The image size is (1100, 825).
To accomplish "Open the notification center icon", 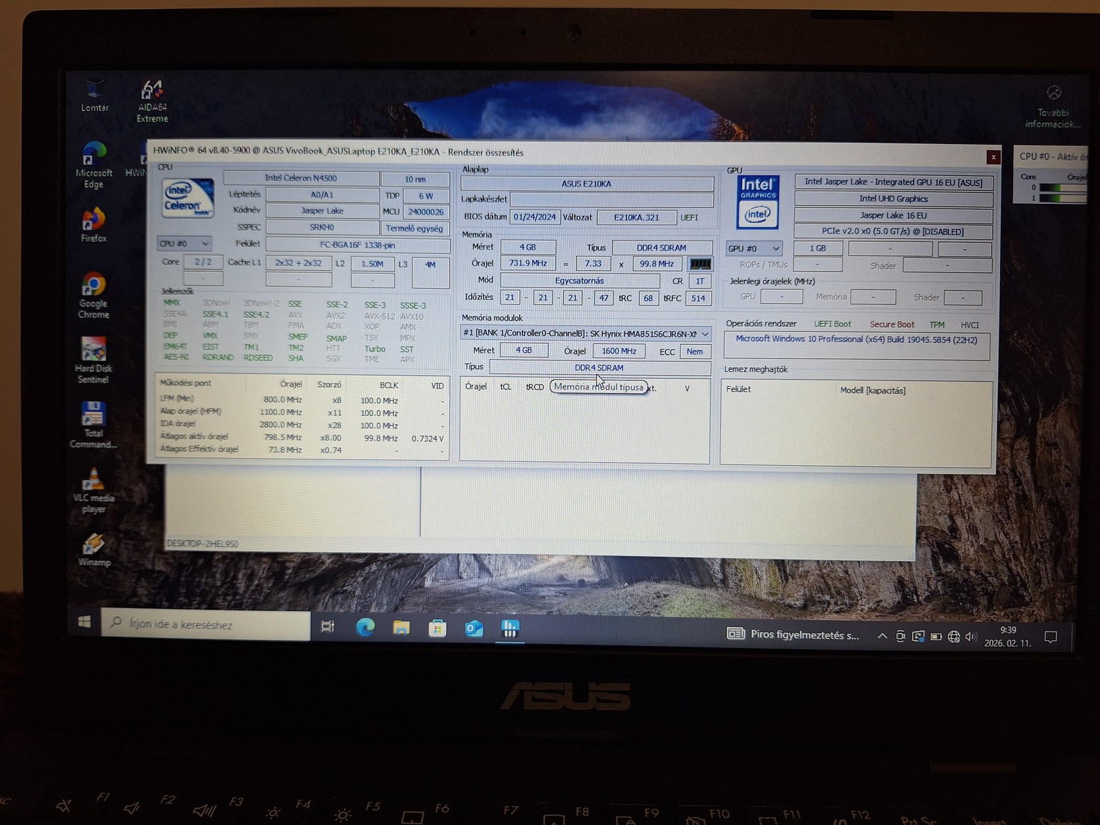I will click(x=1051, y=637).
